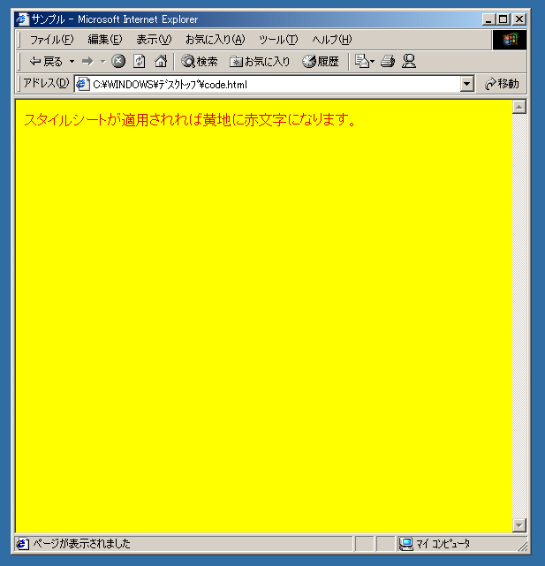Click the IE page icon in status bar
The width and height of the screenshot is (545, 566).
(x=22, y=544)
